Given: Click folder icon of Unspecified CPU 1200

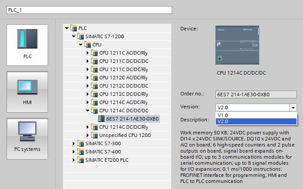Looking at the screenshot, I should coord(94,135).
